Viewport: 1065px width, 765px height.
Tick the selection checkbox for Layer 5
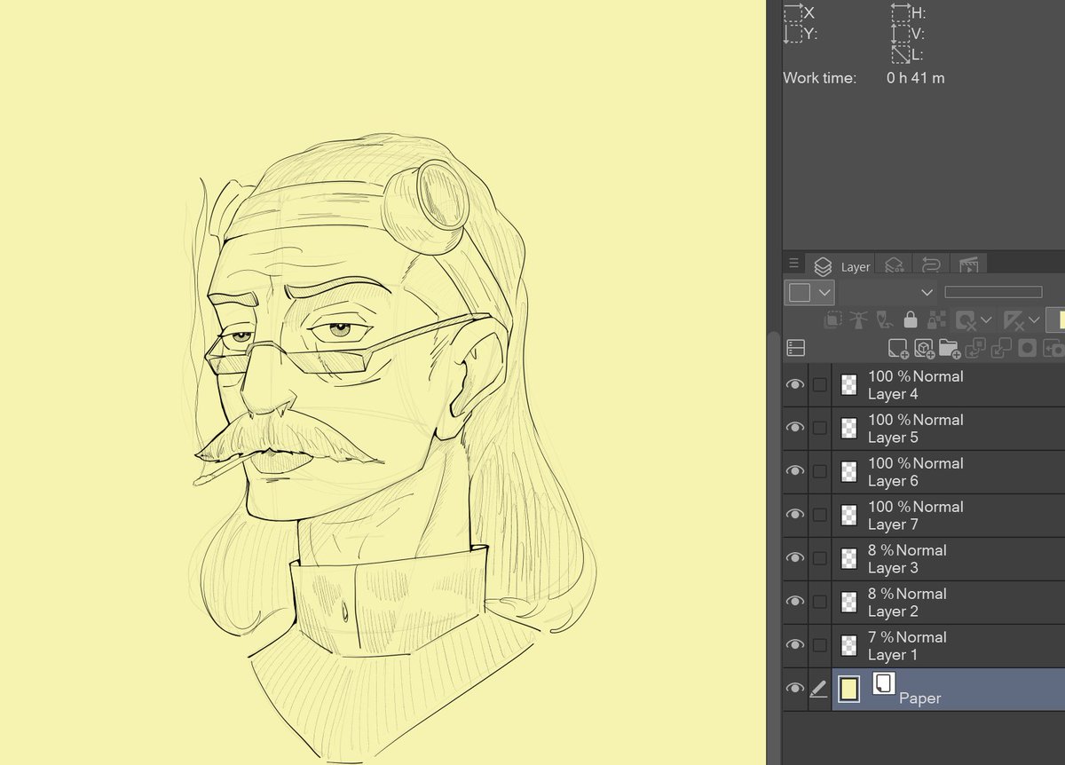[819, 428]
